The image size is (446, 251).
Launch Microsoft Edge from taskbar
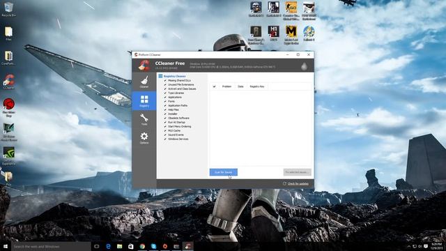108,246
